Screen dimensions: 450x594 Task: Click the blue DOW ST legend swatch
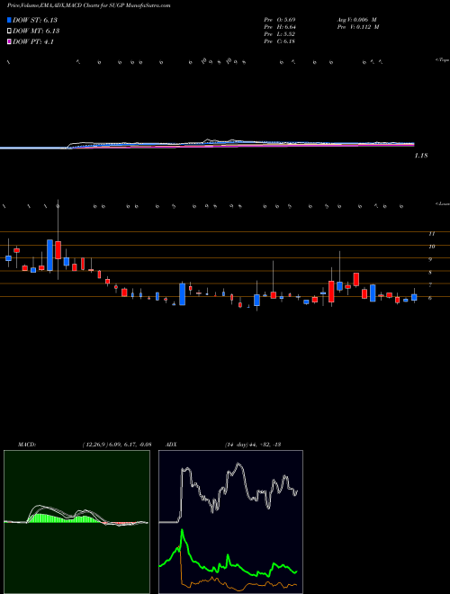(x=10, y=20)
